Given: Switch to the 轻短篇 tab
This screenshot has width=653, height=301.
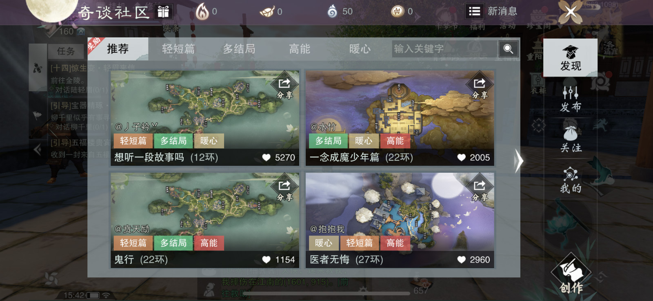Looking at the screenshot, I should [x=178, y=49].
